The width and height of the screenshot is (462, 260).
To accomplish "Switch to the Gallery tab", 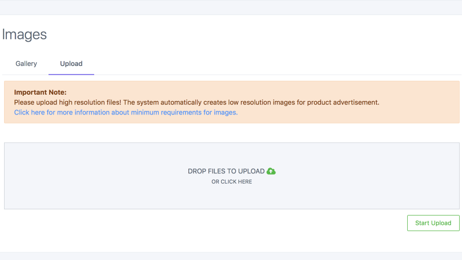I will click(x=26, y=64).
